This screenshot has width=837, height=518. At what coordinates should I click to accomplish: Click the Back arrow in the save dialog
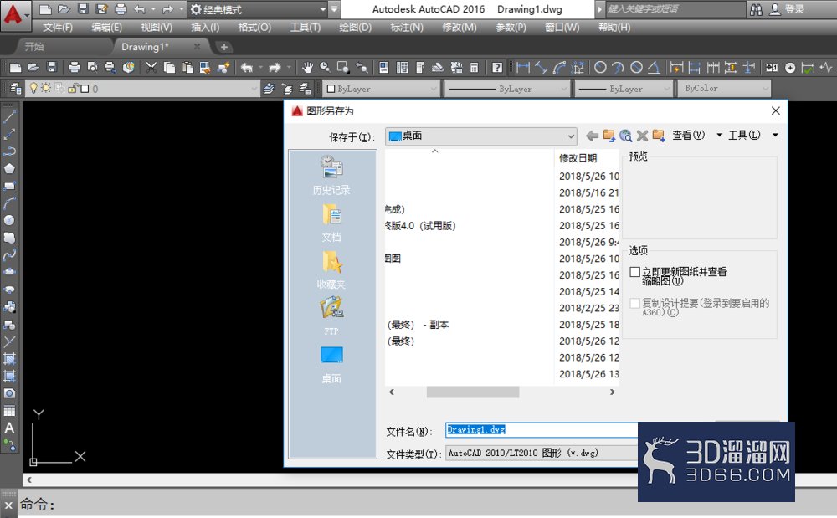592,136
